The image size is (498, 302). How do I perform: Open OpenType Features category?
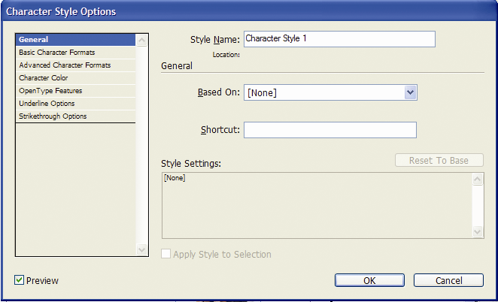(x=75, y=91)
